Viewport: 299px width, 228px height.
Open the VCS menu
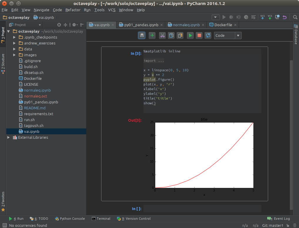(x=112, y=10)
